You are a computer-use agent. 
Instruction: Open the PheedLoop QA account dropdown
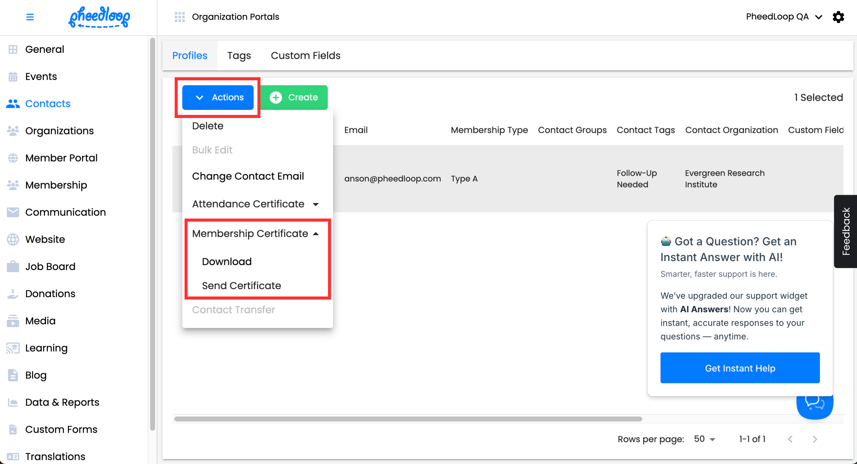click(784, 17)
